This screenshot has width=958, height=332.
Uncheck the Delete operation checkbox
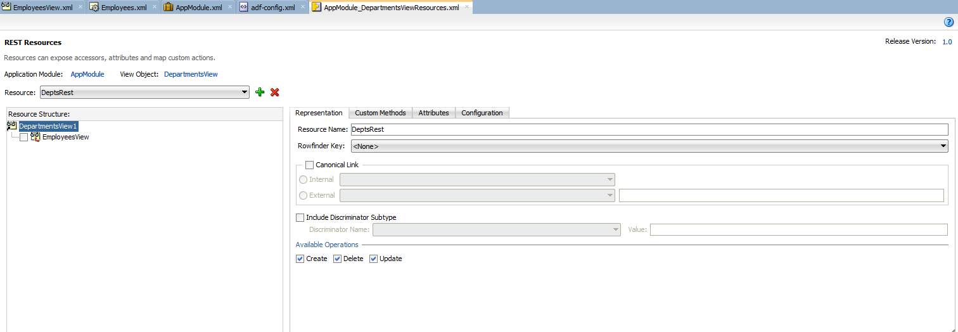click(338, 259)
